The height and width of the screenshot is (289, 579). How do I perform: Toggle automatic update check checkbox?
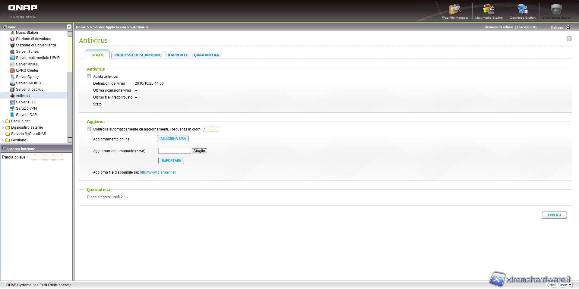pos(89,129)
